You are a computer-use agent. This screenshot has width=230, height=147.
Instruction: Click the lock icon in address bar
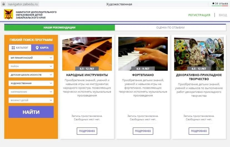pyautogui.click(x=4, y=4)
